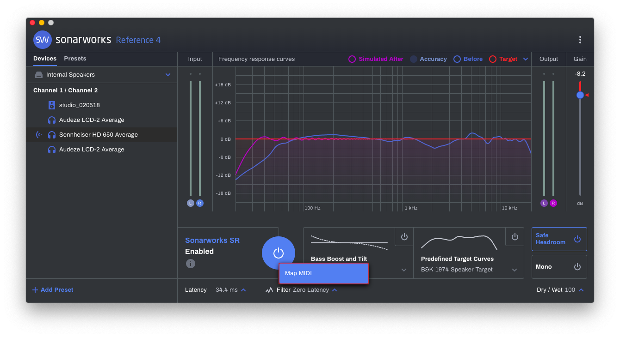Click the Filter waveform icon
This screenshot has height=337, width=620.
tap(269, 290)
